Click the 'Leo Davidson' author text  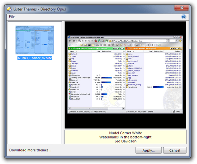125,141
